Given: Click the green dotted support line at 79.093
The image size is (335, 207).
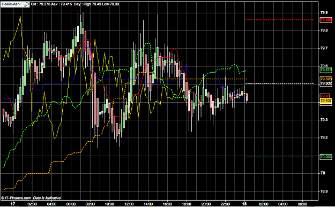Looking at the screenshot, I should pos(279,157).
